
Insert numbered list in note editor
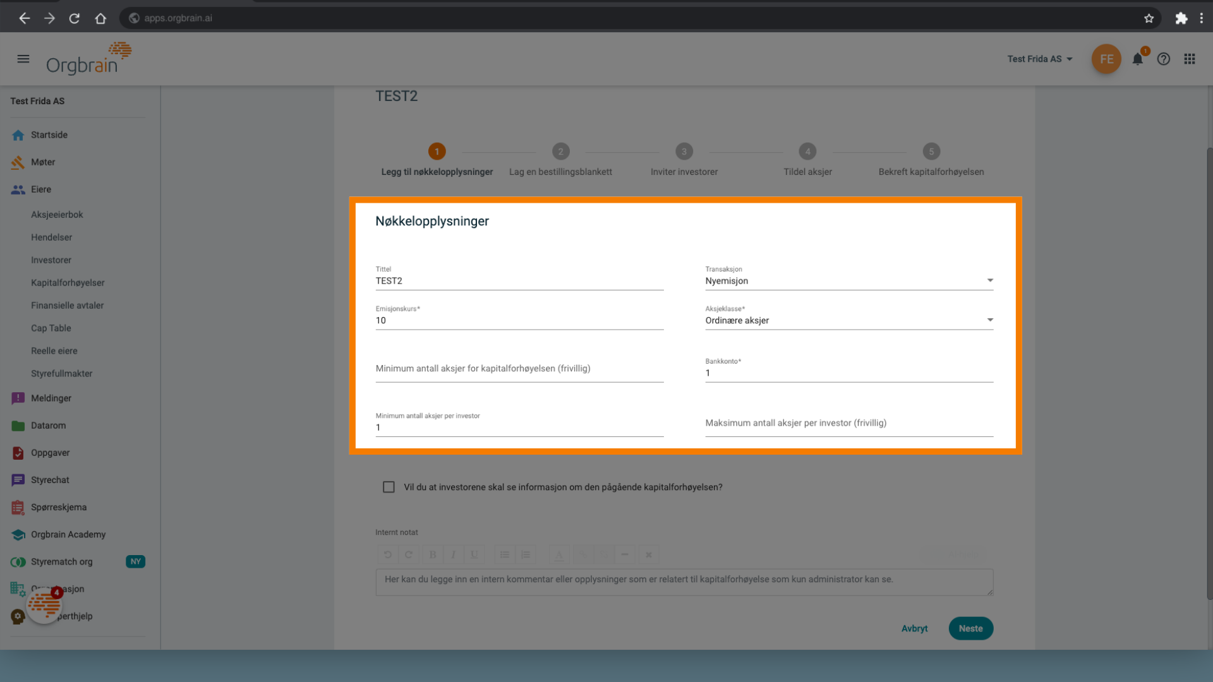526,554
